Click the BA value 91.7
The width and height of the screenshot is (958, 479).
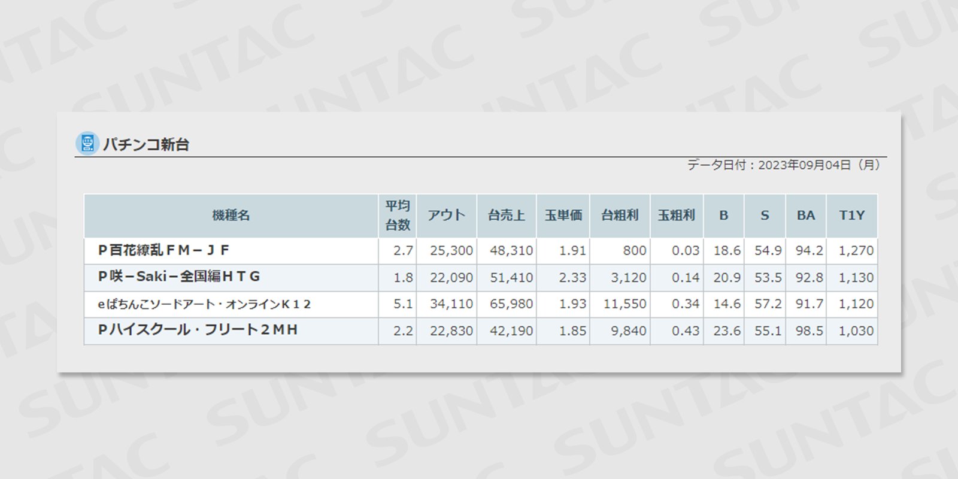[x=810, y=304]
